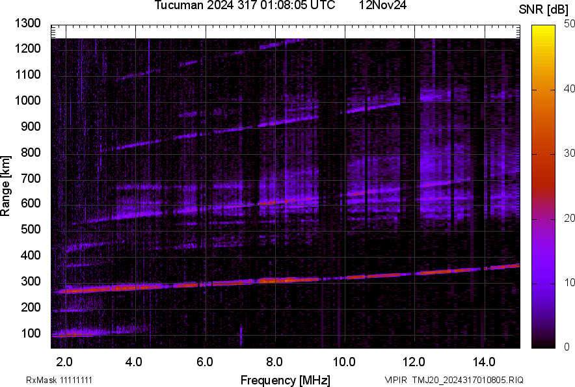This screenshot has height=387, width=575.
Task: Click range tick label "800"
Action: coord(31,152)
